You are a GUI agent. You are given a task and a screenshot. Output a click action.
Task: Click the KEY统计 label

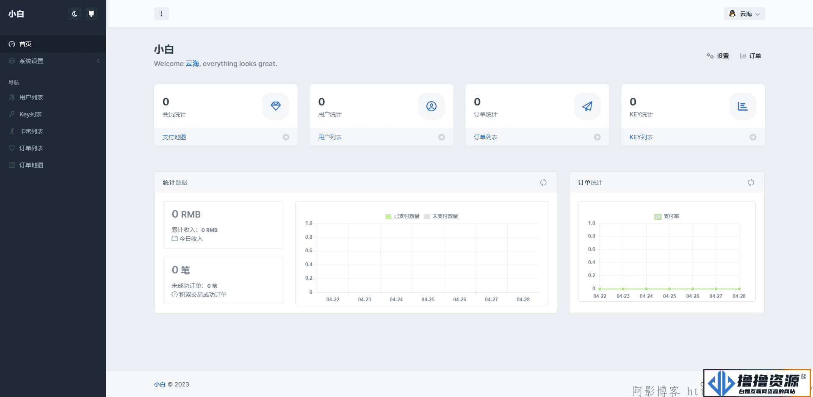[641, 114]
